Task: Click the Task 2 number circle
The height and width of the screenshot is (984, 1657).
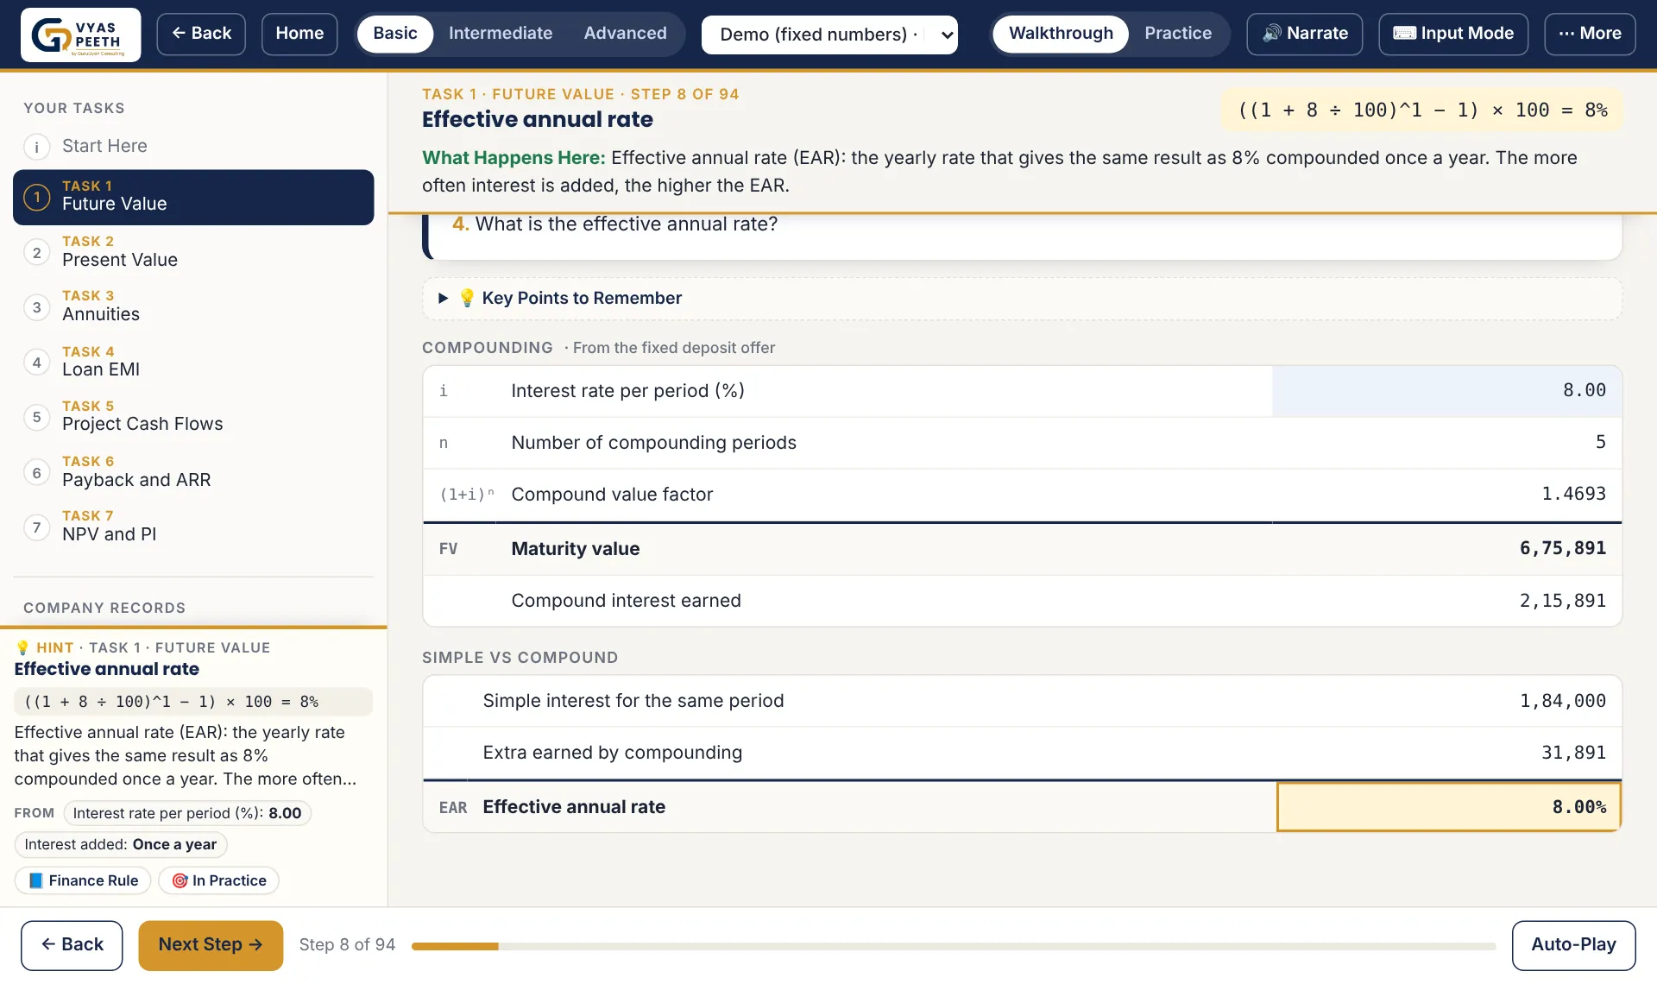Action: point(36,253)
